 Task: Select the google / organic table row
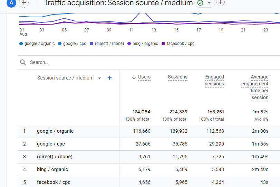coord(149,131)
